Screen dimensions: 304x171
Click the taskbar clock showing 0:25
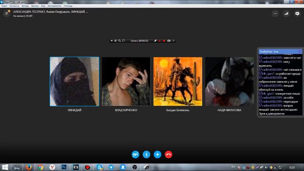click(292, 167)
